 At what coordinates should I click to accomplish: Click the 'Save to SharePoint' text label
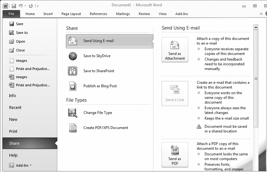(x=99, y=71)
